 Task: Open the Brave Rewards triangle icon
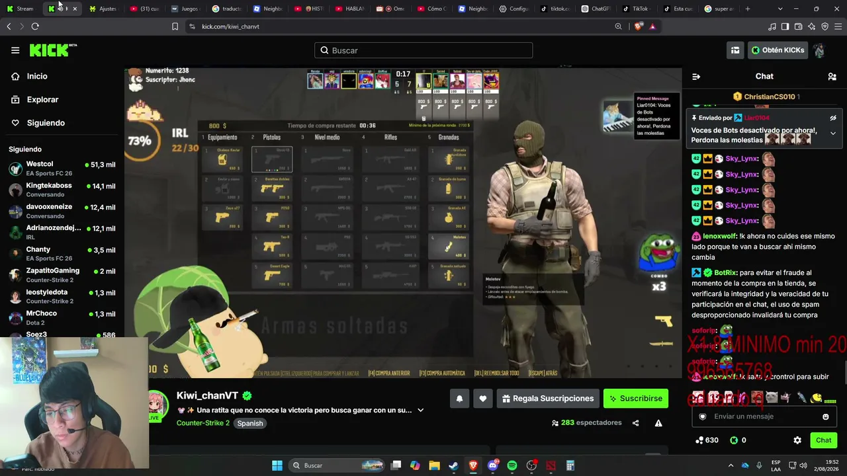[652, 26]
